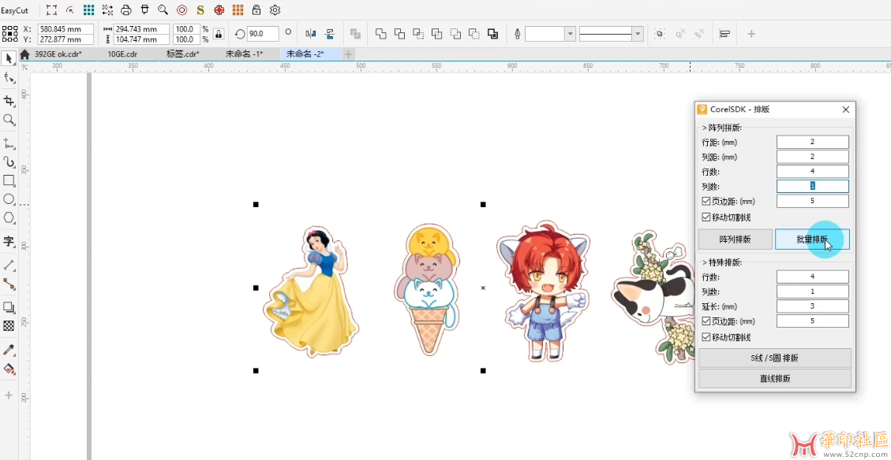
Task: Click the rotation angle field
Action: [x=263, y=34]
